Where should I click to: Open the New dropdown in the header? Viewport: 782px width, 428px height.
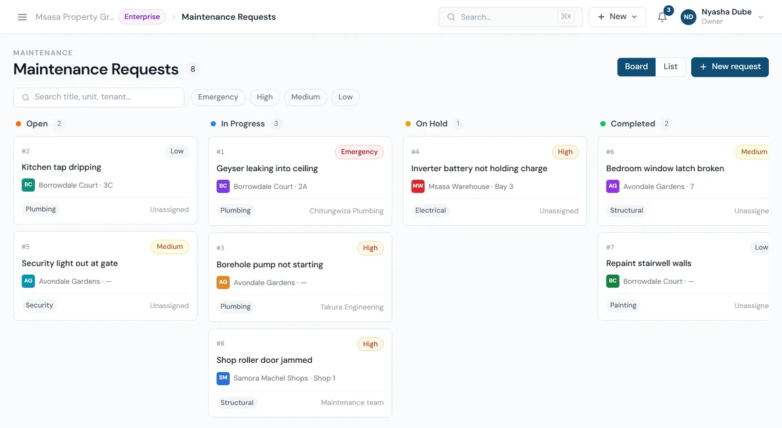point(617,17)
